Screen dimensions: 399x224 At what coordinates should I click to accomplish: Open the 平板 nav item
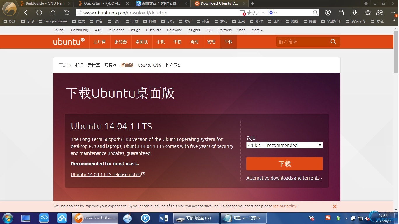tap(177, 42)
